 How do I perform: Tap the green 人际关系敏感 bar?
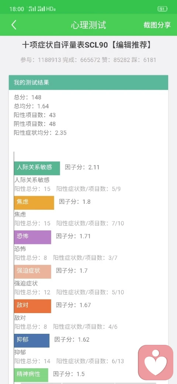tap(37, 168)
